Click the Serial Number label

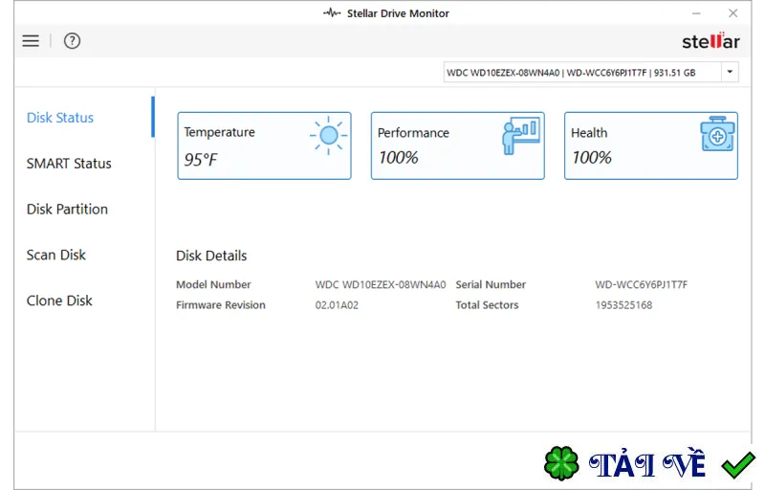[491, 284]
